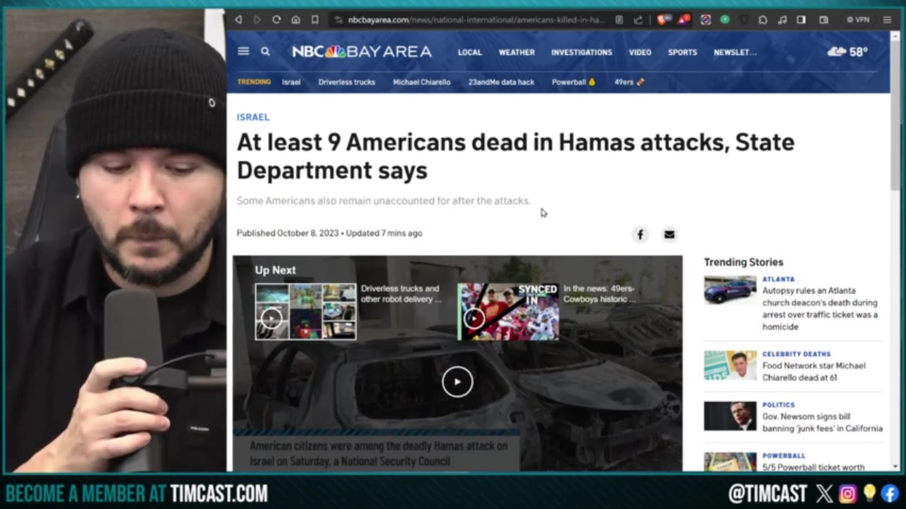The width and height of the screenshot is (906, 509).
Task: Click the VPN button in toolbar
Action: [x=859, y=20]
